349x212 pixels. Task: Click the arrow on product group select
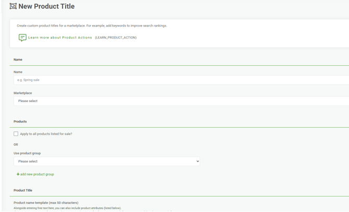pyautogui.click(x=197, y=161)
